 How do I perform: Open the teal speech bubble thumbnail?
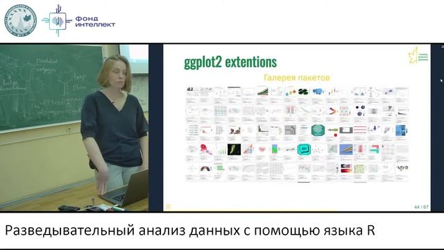click(x=304, y=149)
